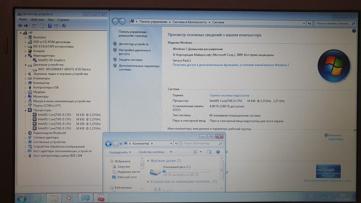Expand DVD и CD-ROM дисководы node

pyautogui.click(x=25, y=42)
